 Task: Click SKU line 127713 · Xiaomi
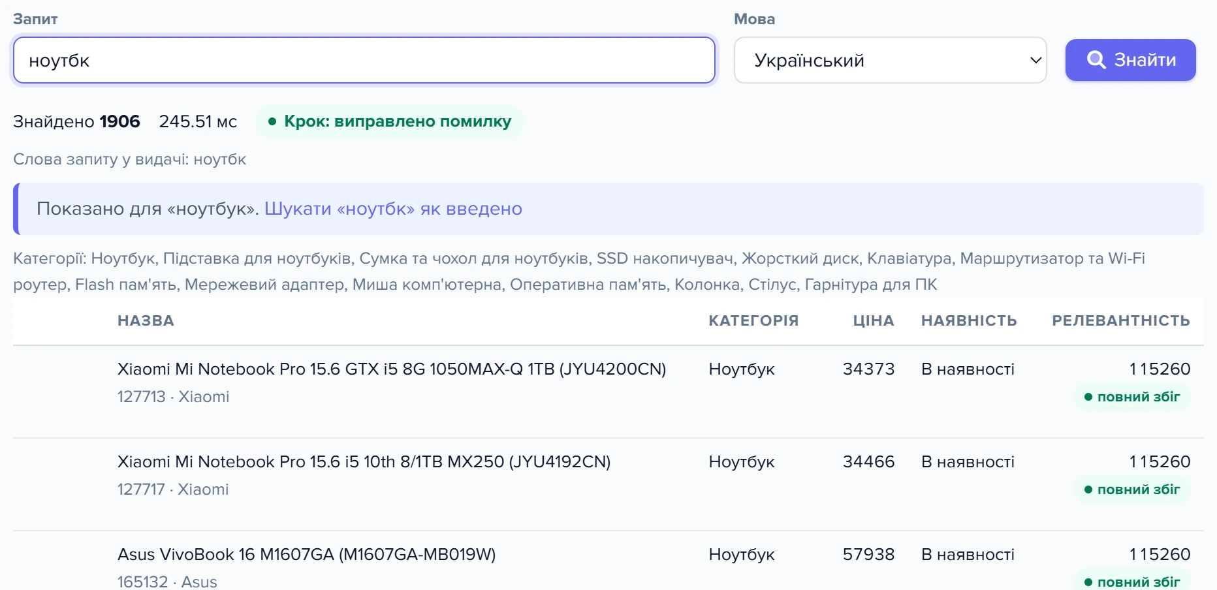click(x=173, y=397)
